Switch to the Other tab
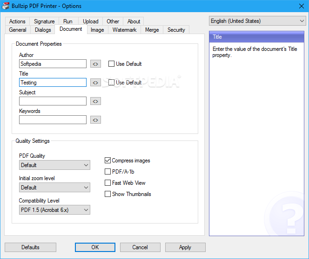The image size is (309, 259). coord(113,21)
